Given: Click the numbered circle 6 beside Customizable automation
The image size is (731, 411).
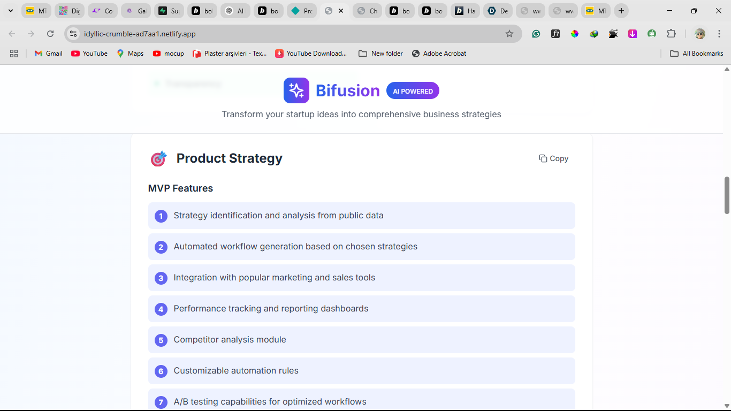Looking at the screenshot, I should tap(161, 371).
